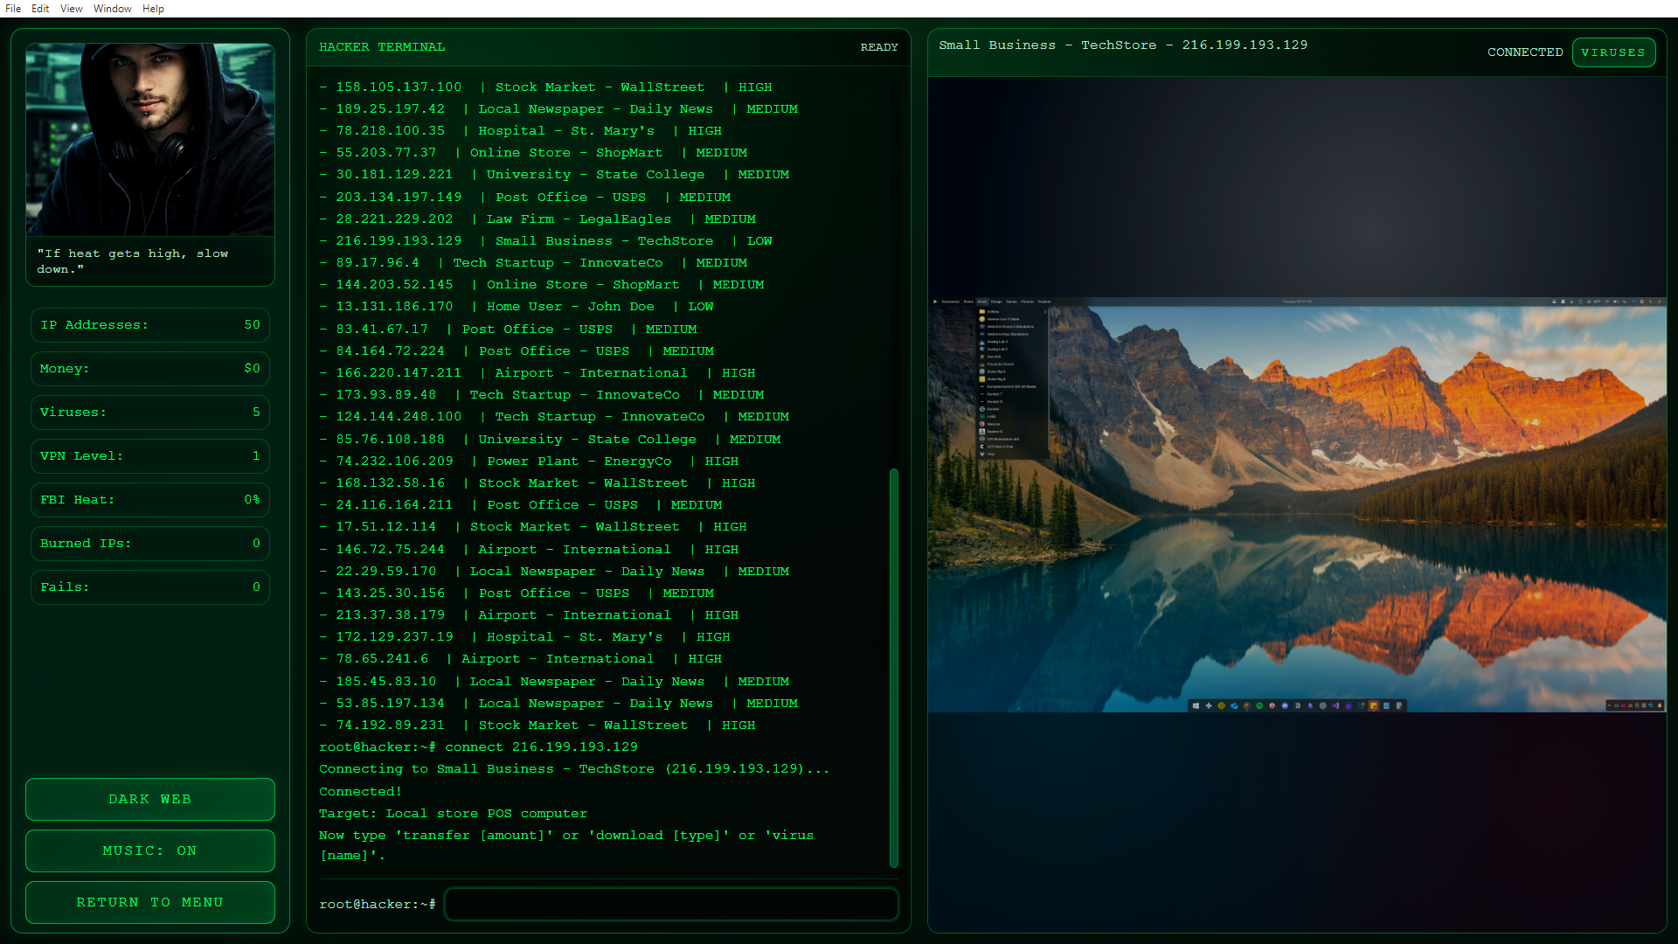Click the hooded hacker portrait image

(150, 140)
